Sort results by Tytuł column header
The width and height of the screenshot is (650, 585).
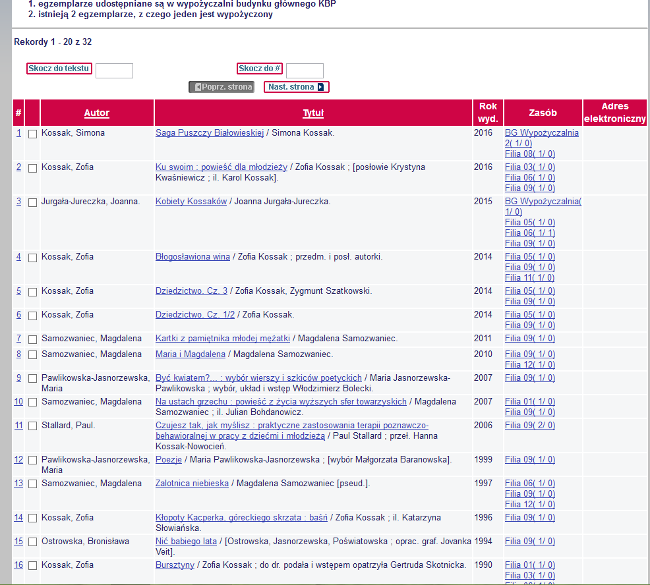[312, 113]
